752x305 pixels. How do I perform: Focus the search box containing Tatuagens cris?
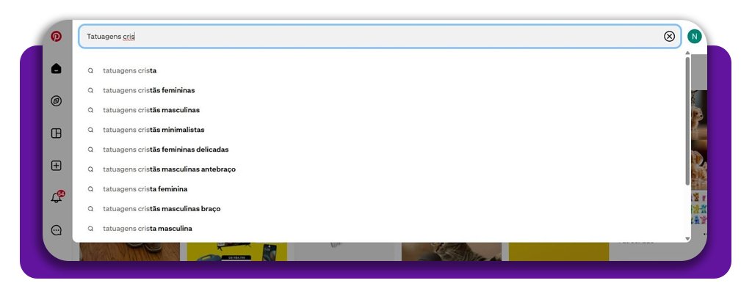380,37
